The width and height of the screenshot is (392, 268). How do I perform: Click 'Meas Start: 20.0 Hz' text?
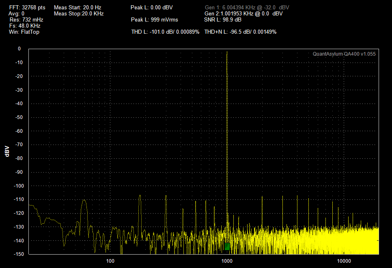click(x=78, y=7)
